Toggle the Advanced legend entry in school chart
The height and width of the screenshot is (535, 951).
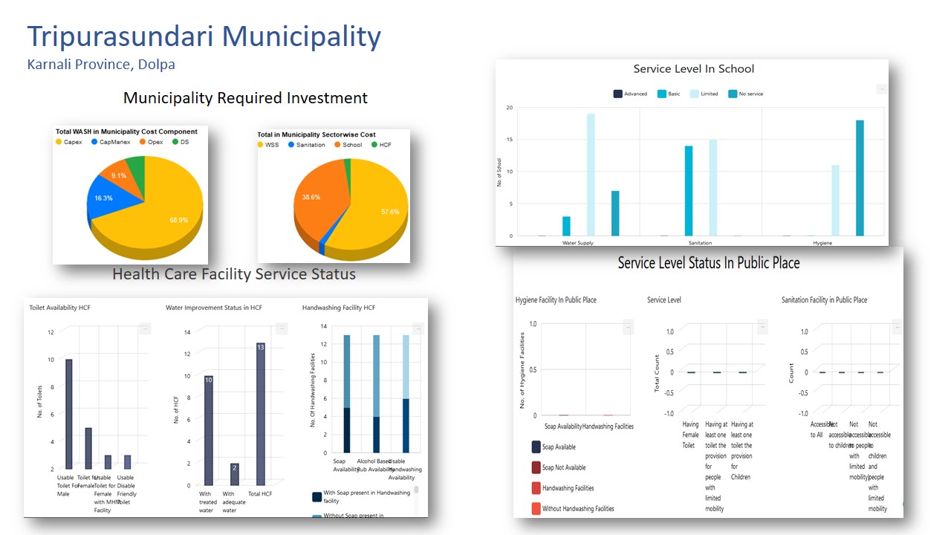coord(630,94)
